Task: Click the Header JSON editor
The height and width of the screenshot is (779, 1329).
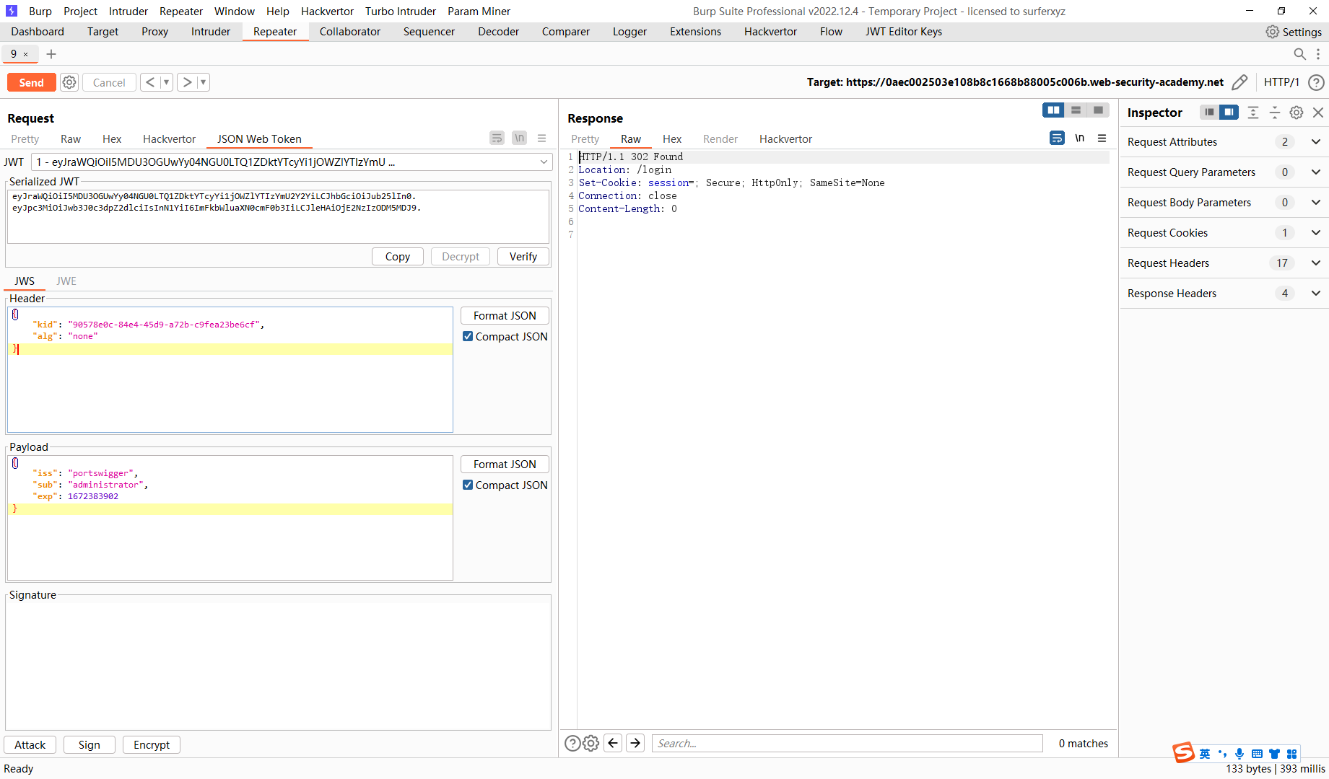Action: (x=230, y=370)
